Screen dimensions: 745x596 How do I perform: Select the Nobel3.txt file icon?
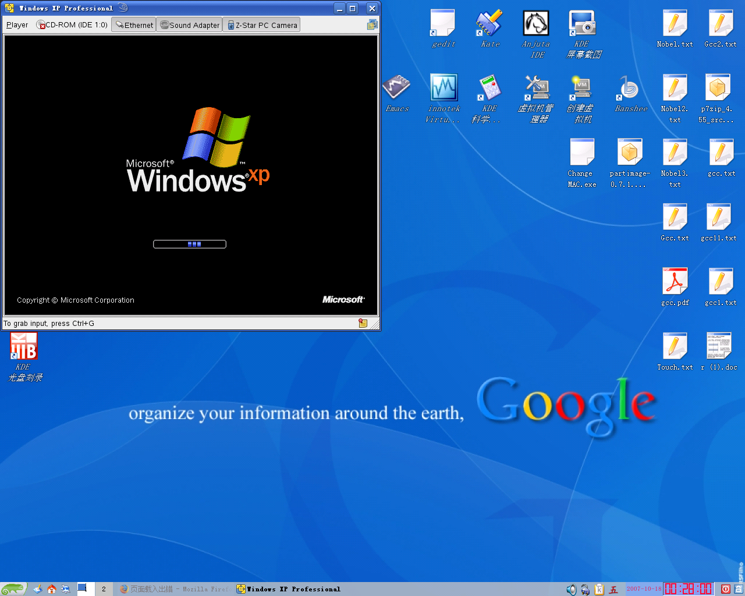tap(675, 163)
